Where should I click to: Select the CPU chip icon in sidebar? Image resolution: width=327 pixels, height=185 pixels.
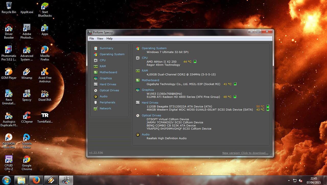pos(96,60)
